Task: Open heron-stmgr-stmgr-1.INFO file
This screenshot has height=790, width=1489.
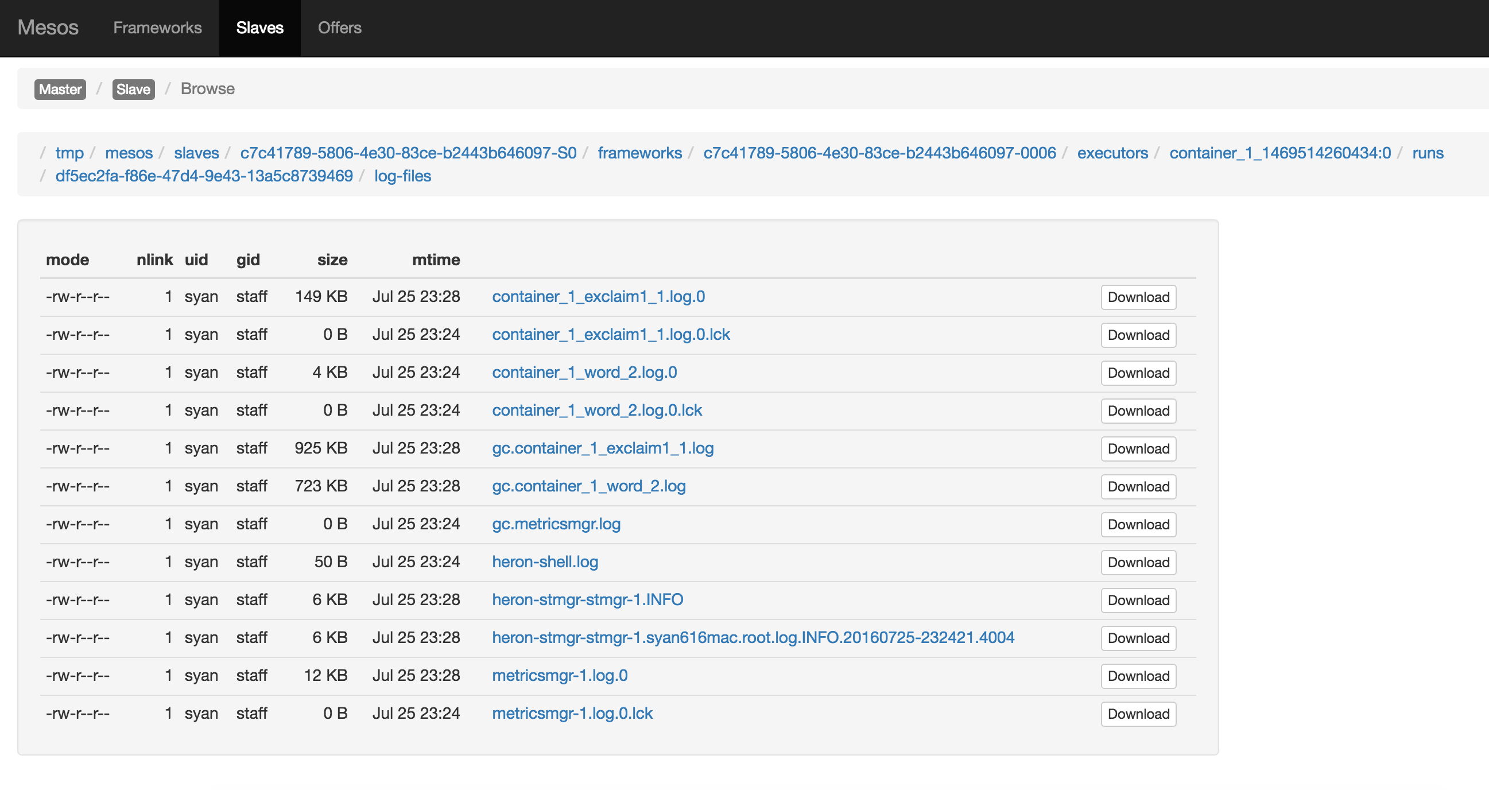Action: [x=588, y=600]
